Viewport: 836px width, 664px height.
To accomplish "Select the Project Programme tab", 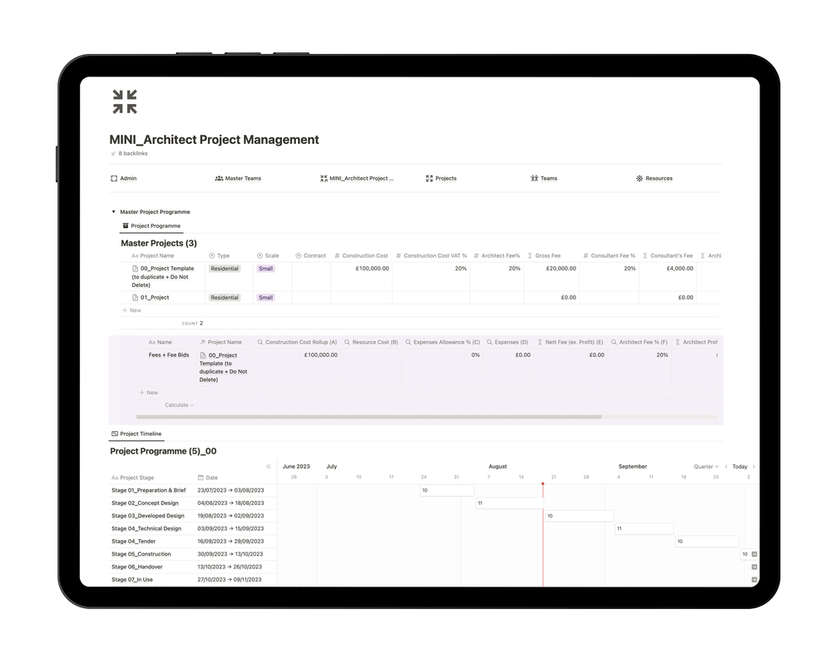I will click(x=151, y=226).
